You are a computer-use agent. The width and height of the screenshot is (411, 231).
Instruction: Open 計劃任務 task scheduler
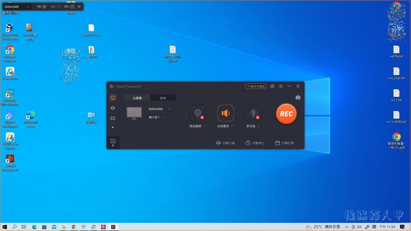[x=285, y=143]
